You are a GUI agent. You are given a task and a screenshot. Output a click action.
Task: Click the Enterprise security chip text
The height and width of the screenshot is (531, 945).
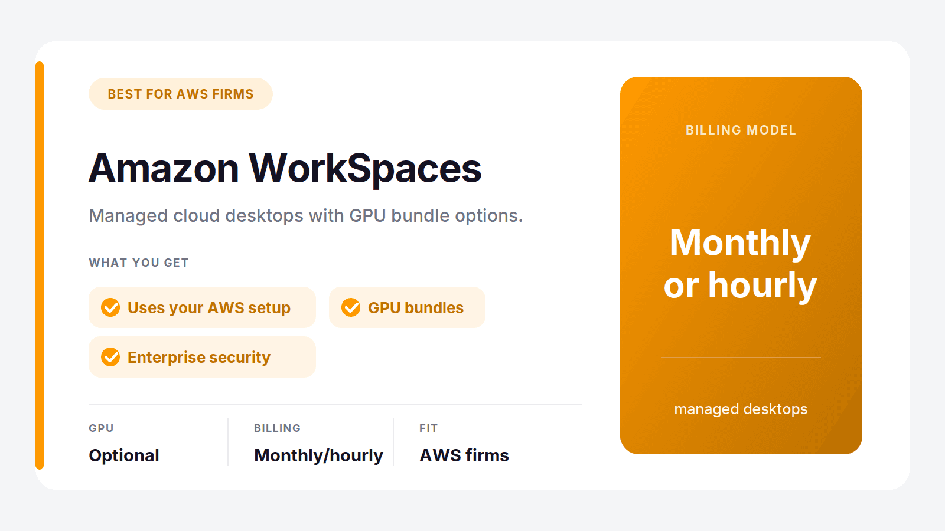[199, 358]
